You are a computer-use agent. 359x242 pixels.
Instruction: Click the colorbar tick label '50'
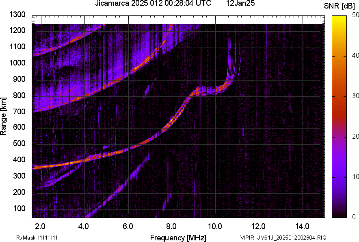[355, 15]
